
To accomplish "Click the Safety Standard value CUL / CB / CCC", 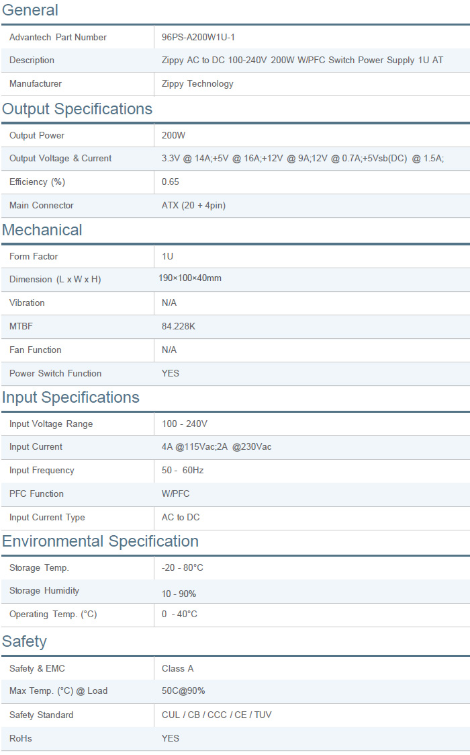I will click(x=216, y=715).
